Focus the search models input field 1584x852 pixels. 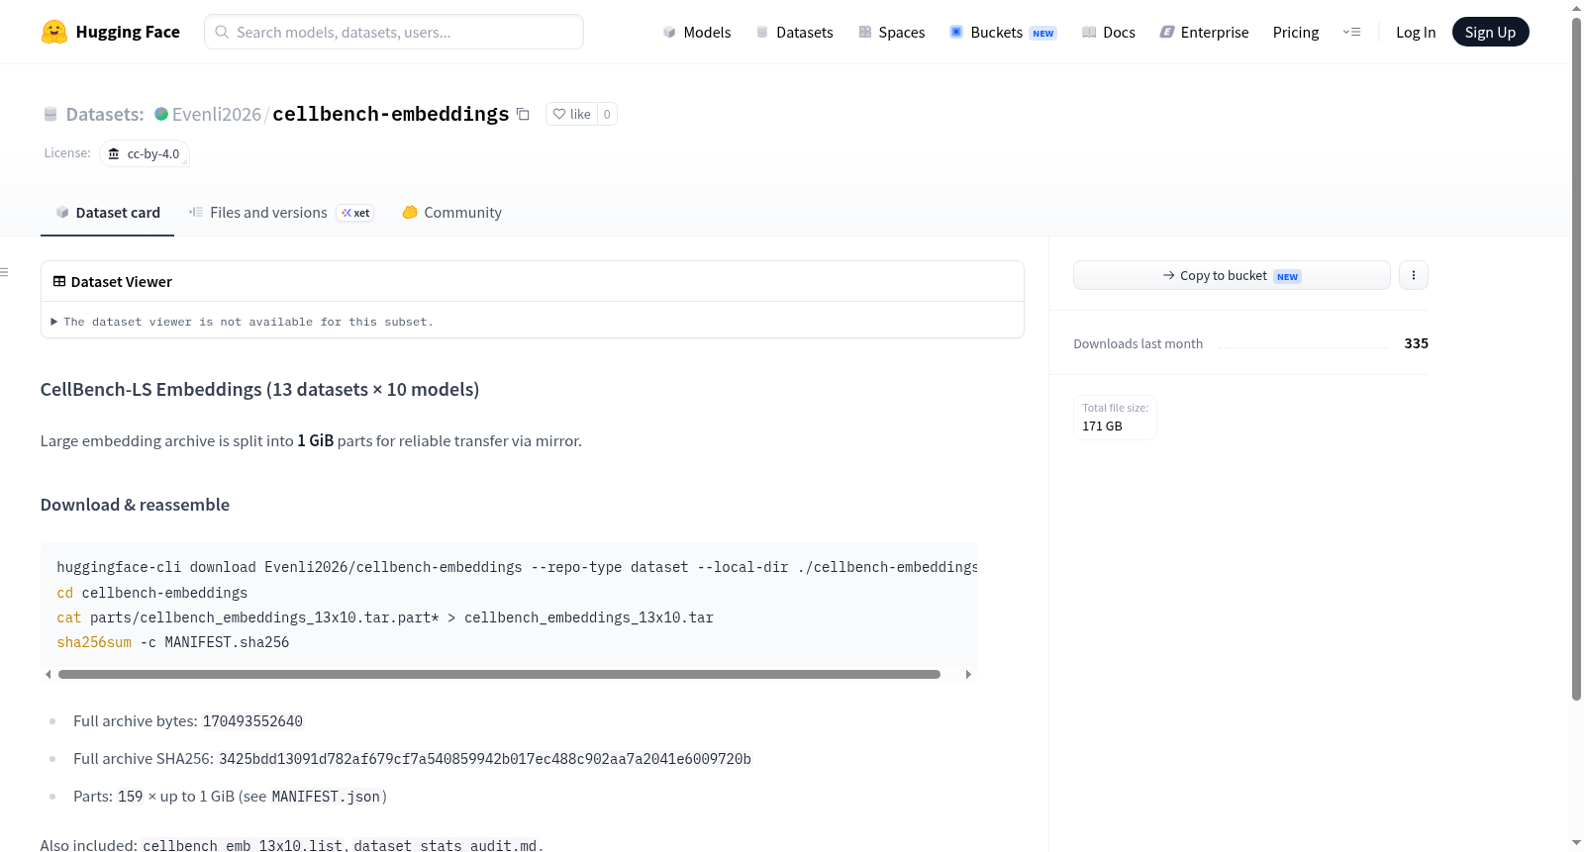point(394,32)
